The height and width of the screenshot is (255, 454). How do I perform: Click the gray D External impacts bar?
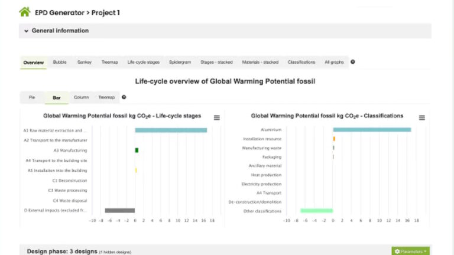click(120, 210)
